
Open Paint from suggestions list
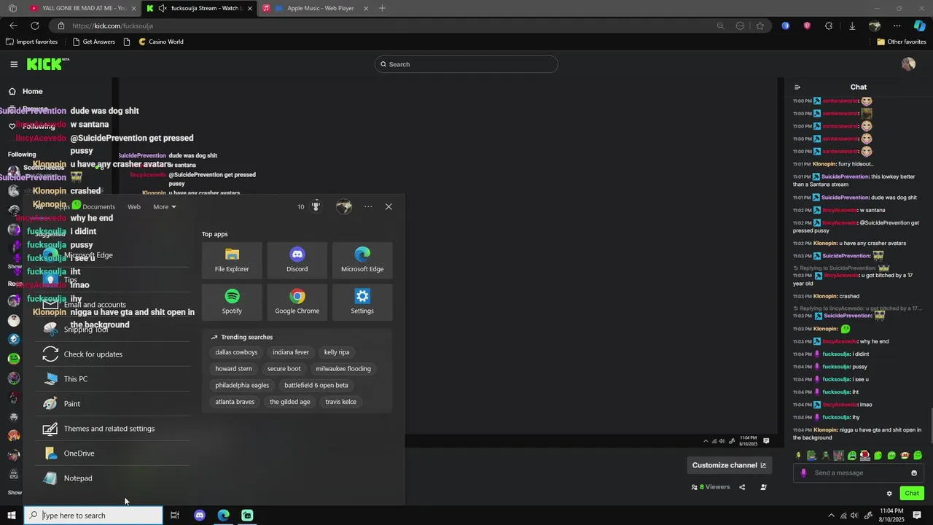(113, 404)
